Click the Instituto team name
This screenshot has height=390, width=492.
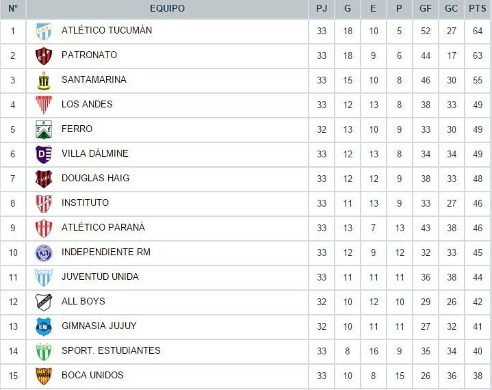pos(85,203)
